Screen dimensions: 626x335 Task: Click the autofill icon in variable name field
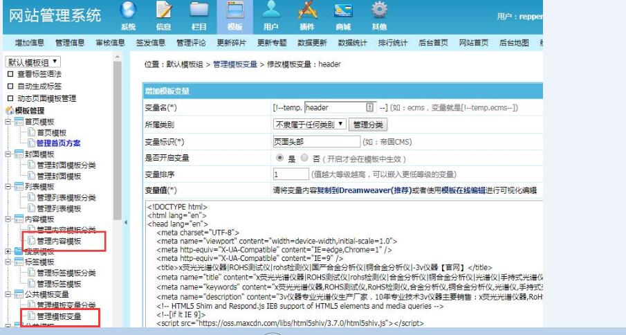[369, 107]
